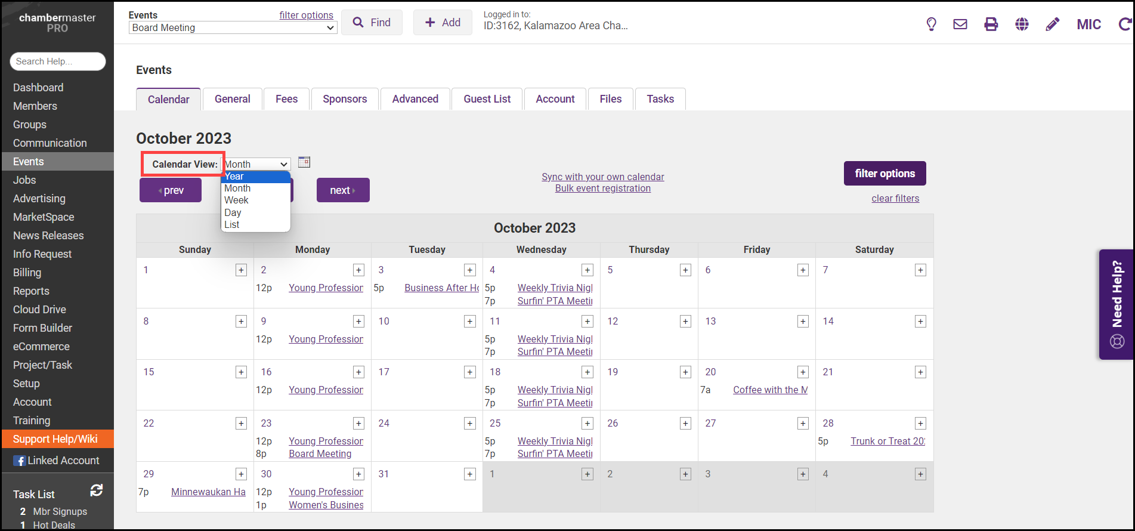
Task: Click the globe icon in the top bar
Action: tap(1022, 24)
